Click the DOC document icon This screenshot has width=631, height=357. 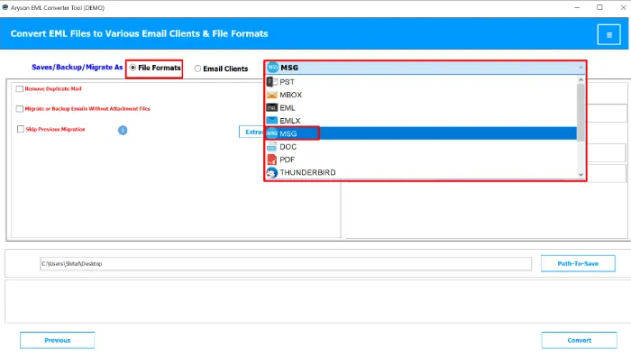[271, 147]
